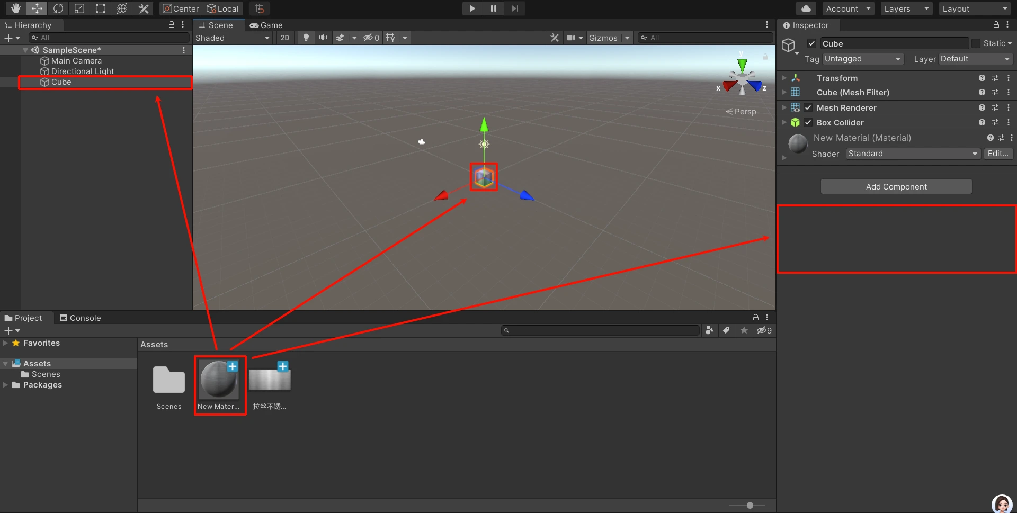Open the Shaded draw mode dropdown
Image resolution: width=1017 pixels, height=513 pixels.
[x=233, y=38]
